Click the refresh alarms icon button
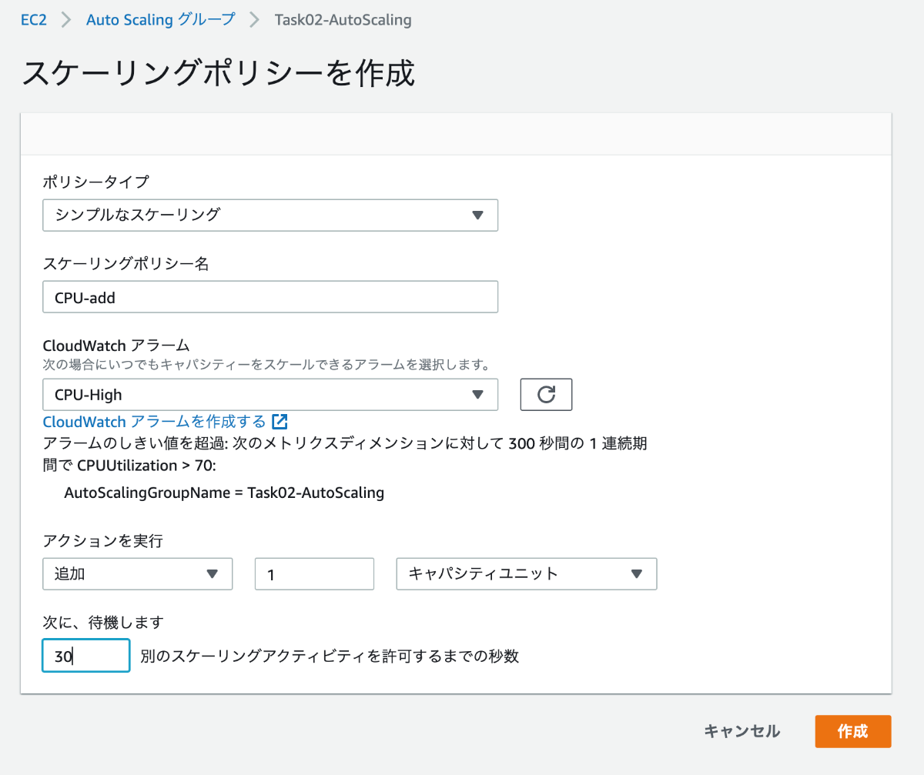The height and width of the screenshot is (775, 924). tap(546, 395)
